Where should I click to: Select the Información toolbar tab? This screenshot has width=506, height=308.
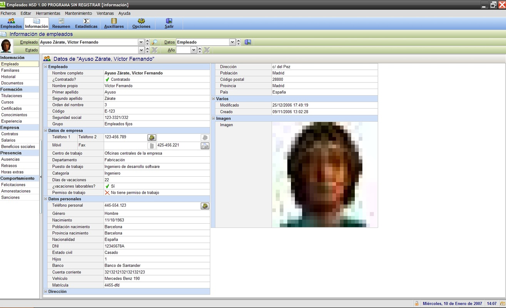[x=37, y=23]
